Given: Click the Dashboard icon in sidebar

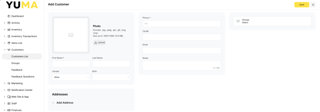Looking at the screenshot, I should coord(9,16).
